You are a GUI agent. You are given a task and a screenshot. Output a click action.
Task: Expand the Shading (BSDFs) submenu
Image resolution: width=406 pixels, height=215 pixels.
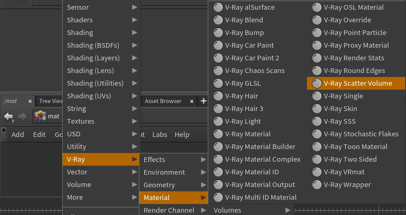coord(102,45)
